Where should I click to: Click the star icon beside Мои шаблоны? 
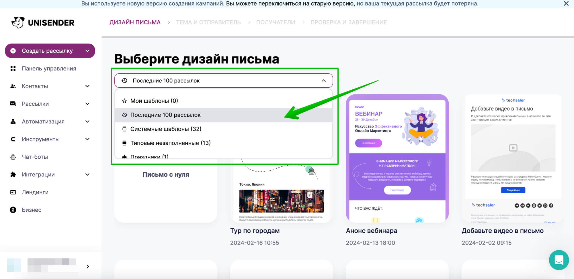tap(124, 101)
